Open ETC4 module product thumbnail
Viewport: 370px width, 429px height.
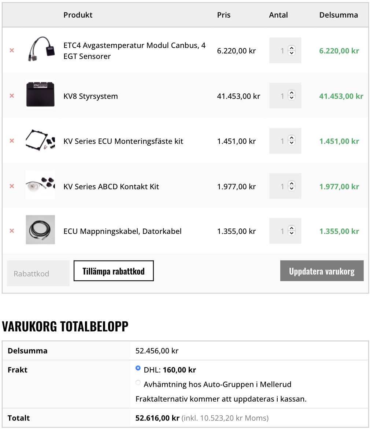pyautogui.click(x=40, y=49)
